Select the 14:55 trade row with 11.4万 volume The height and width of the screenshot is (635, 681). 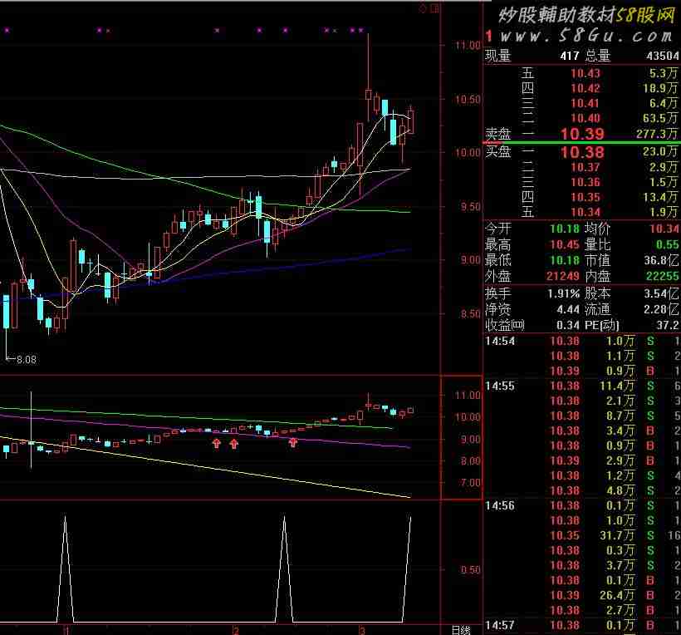coord(581,386)
